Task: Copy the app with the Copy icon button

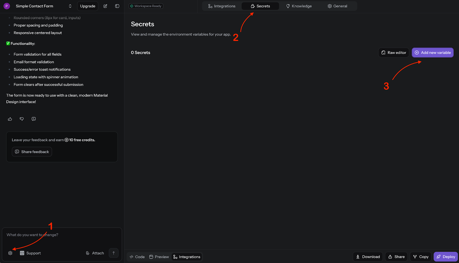Action: pyautogui.click(x=420, y=256)
